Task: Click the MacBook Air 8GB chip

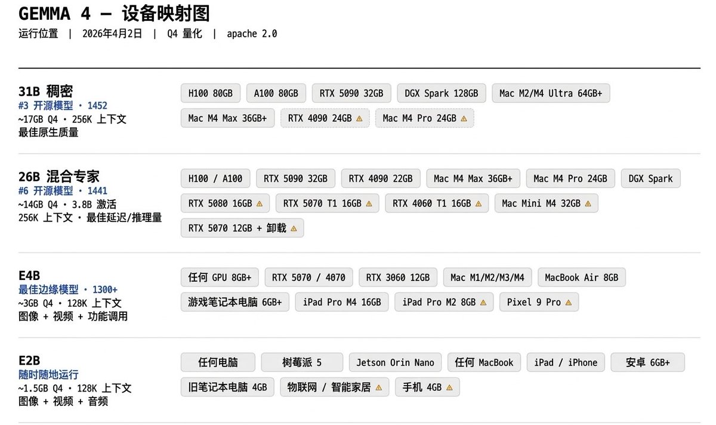Action: click(x=582, y=278)
